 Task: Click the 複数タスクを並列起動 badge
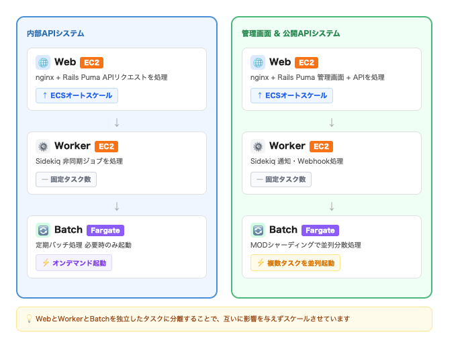pos(295,263)
